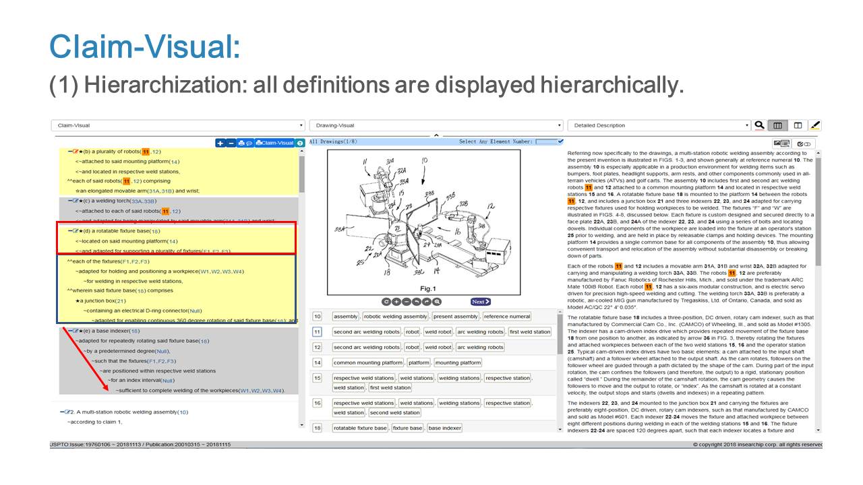Collapse the top panel with the up chevron
863x485 pixels.
pyautogui.click(x=436, y=135)
